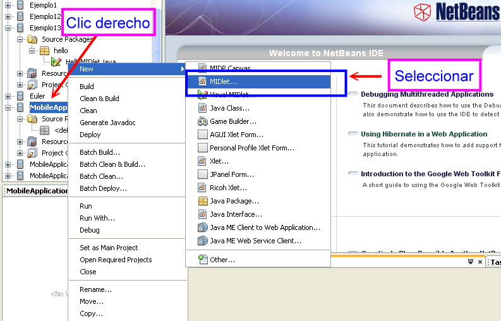501x321 pixels.
Task: Click the NetBeans logo
Action: pos(456,12)
